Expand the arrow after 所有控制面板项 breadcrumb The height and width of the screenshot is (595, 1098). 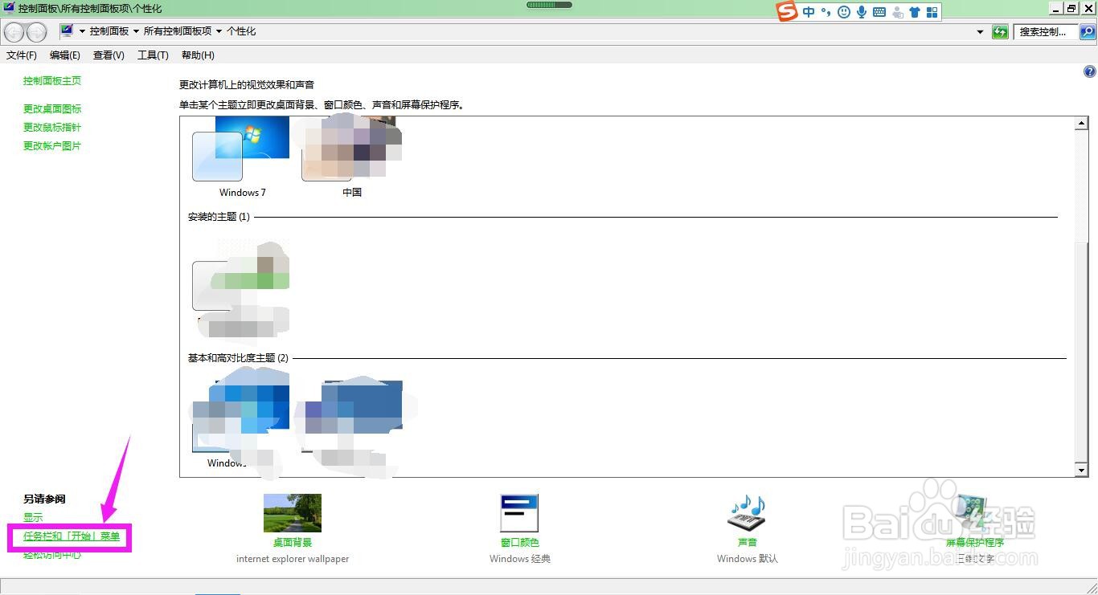pos(219,31)
